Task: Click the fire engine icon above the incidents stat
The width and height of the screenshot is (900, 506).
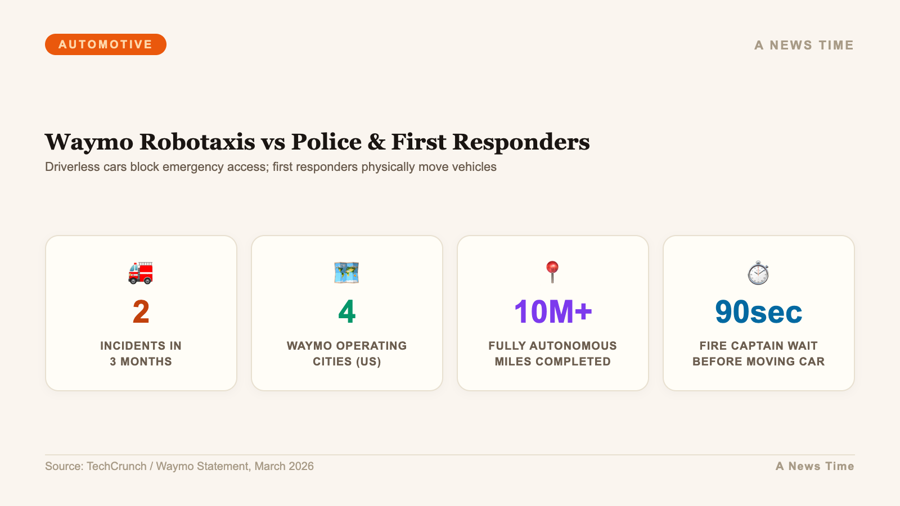Action: tap(141, 274)
